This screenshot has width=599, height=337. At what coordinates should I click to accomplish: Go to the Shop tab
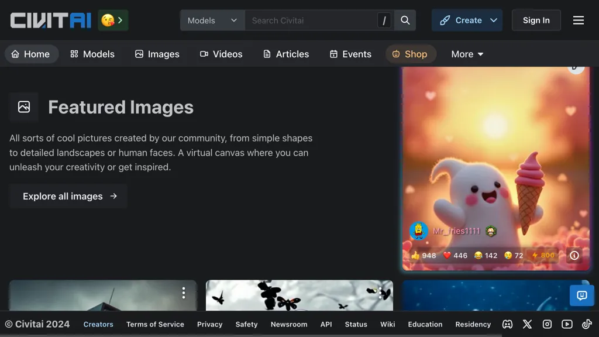(411, 54)
